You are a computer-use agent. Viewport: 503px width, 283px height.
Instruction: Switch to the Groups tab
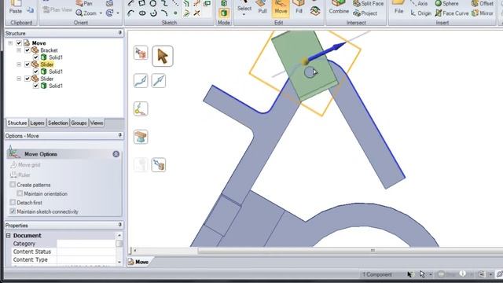click(x=79, y=123)
